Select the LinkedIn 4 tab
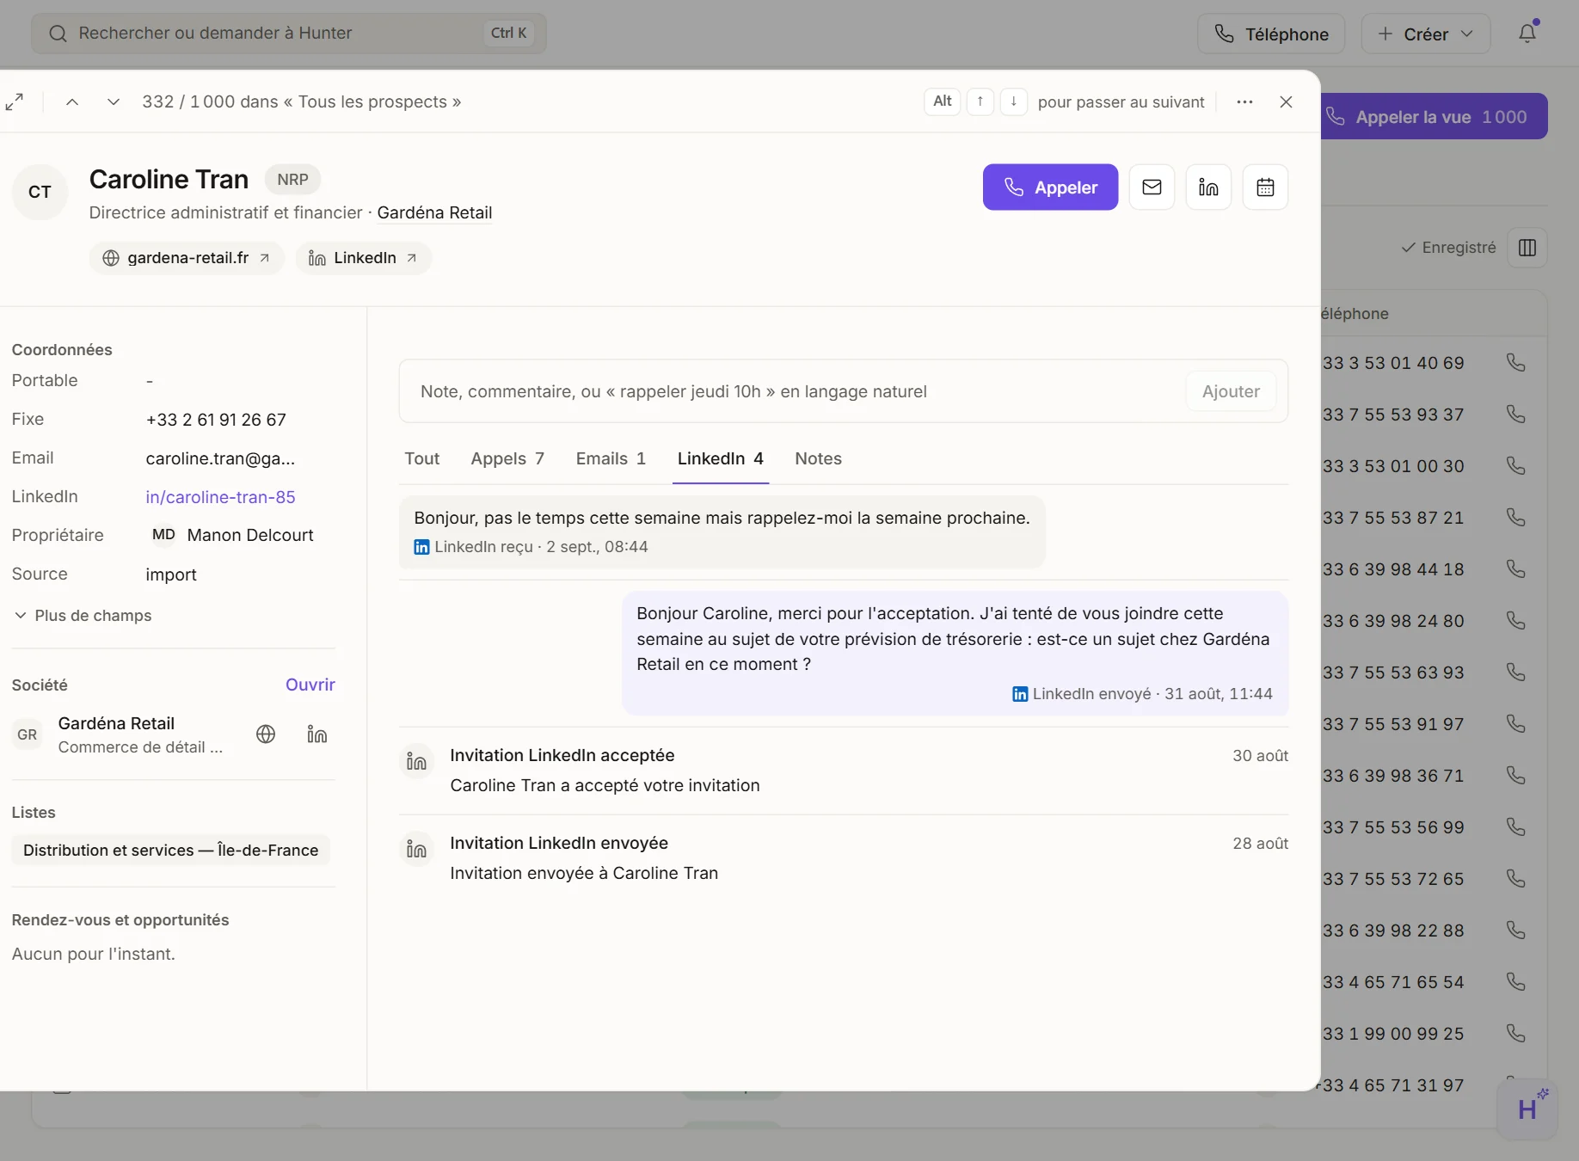1579x1161 pixels. pyautogui.click(x=721, y=458)
